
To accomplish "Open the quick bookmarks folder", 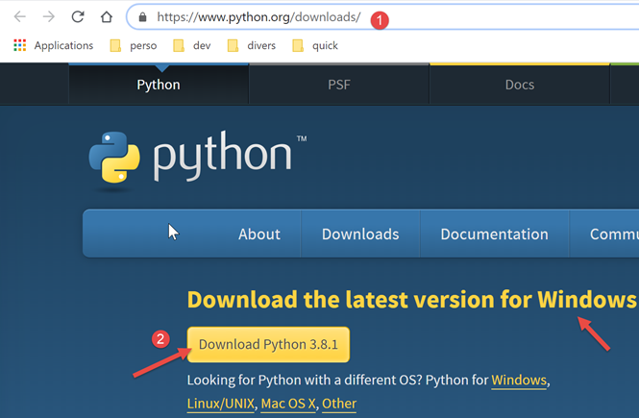I will click(314, 45).
